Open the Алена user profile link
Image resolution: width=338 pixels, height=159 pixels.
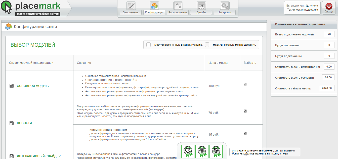[x=314, y=6]
